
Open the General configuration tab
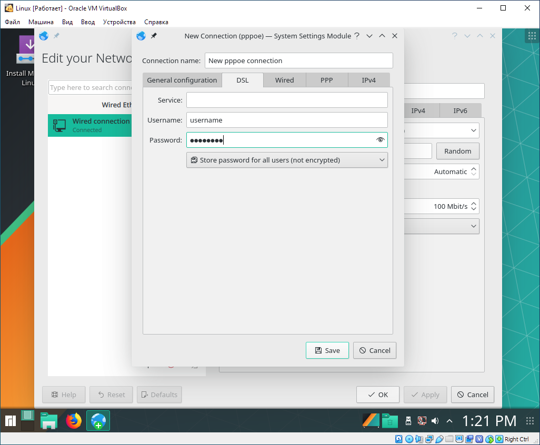click(182, 80)
